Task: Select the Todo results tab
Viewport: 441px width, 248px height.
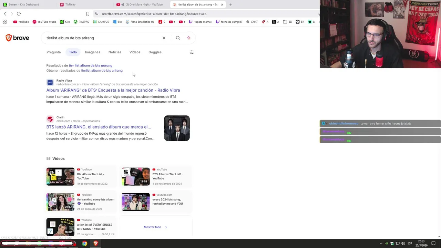Action: tap(73, 52)
